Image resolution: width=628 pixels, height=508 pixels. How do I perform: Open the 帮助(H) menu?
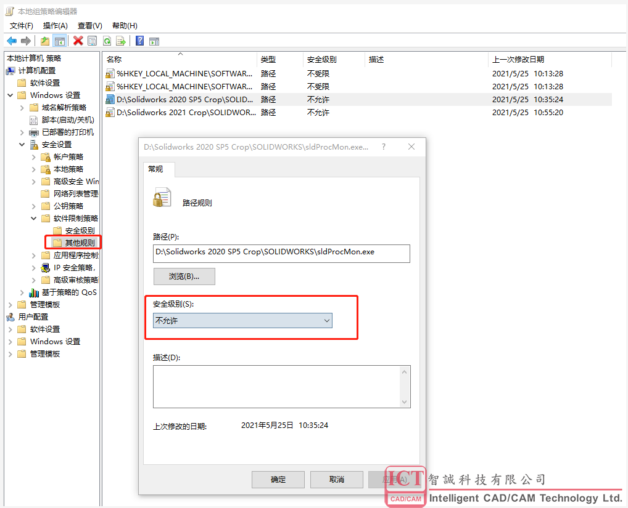click(x=125, y=26)
